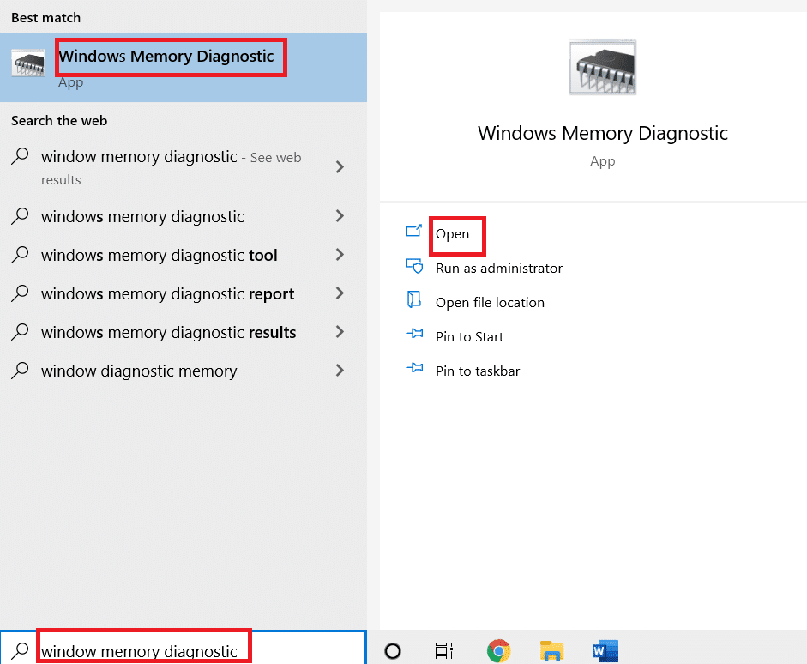Click Open to launch Windows Memory Diagnostic
The height and width of the screenshot is (664, 807).
click(x=455, y=234)
